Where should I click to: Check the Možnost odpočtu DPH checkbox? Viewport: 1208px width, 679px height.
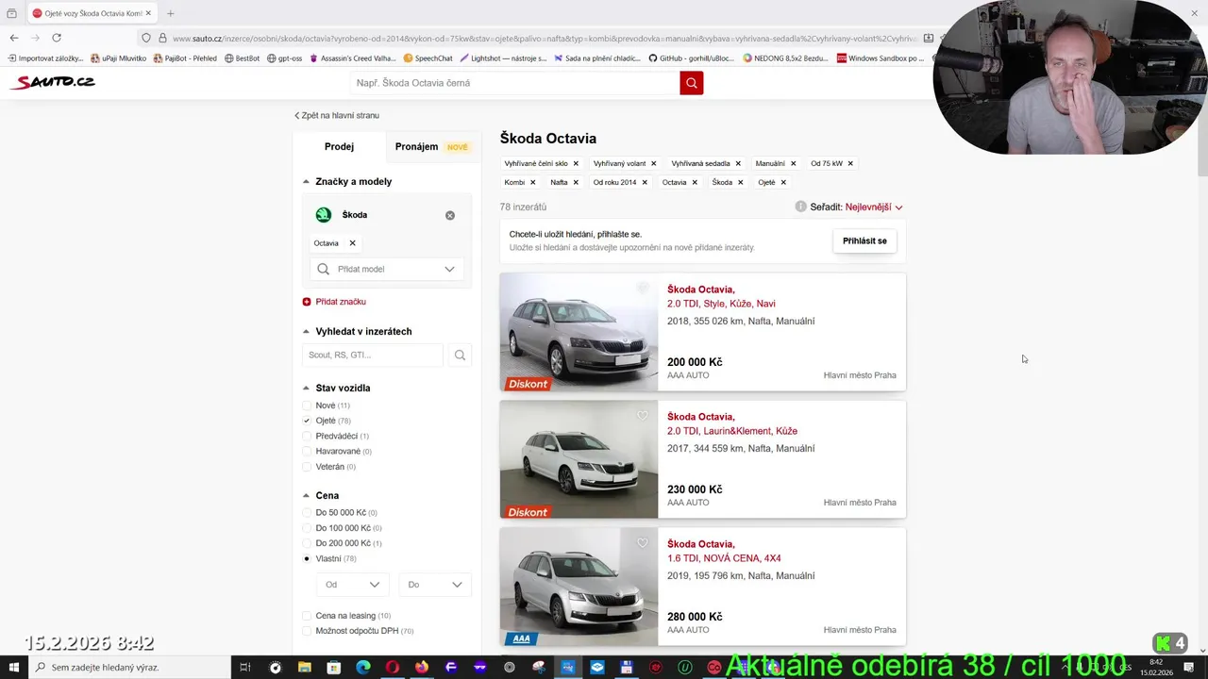pyautogui.click(x=307, y=631)
